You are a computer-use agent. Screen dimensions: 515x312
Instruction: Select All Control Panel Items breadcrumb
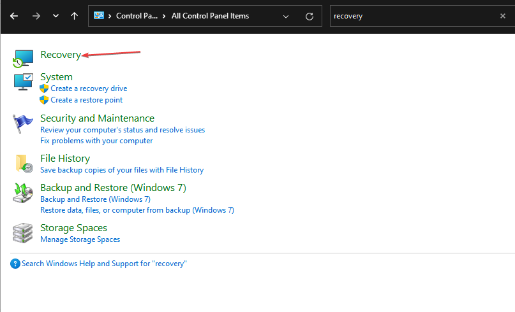210,16
